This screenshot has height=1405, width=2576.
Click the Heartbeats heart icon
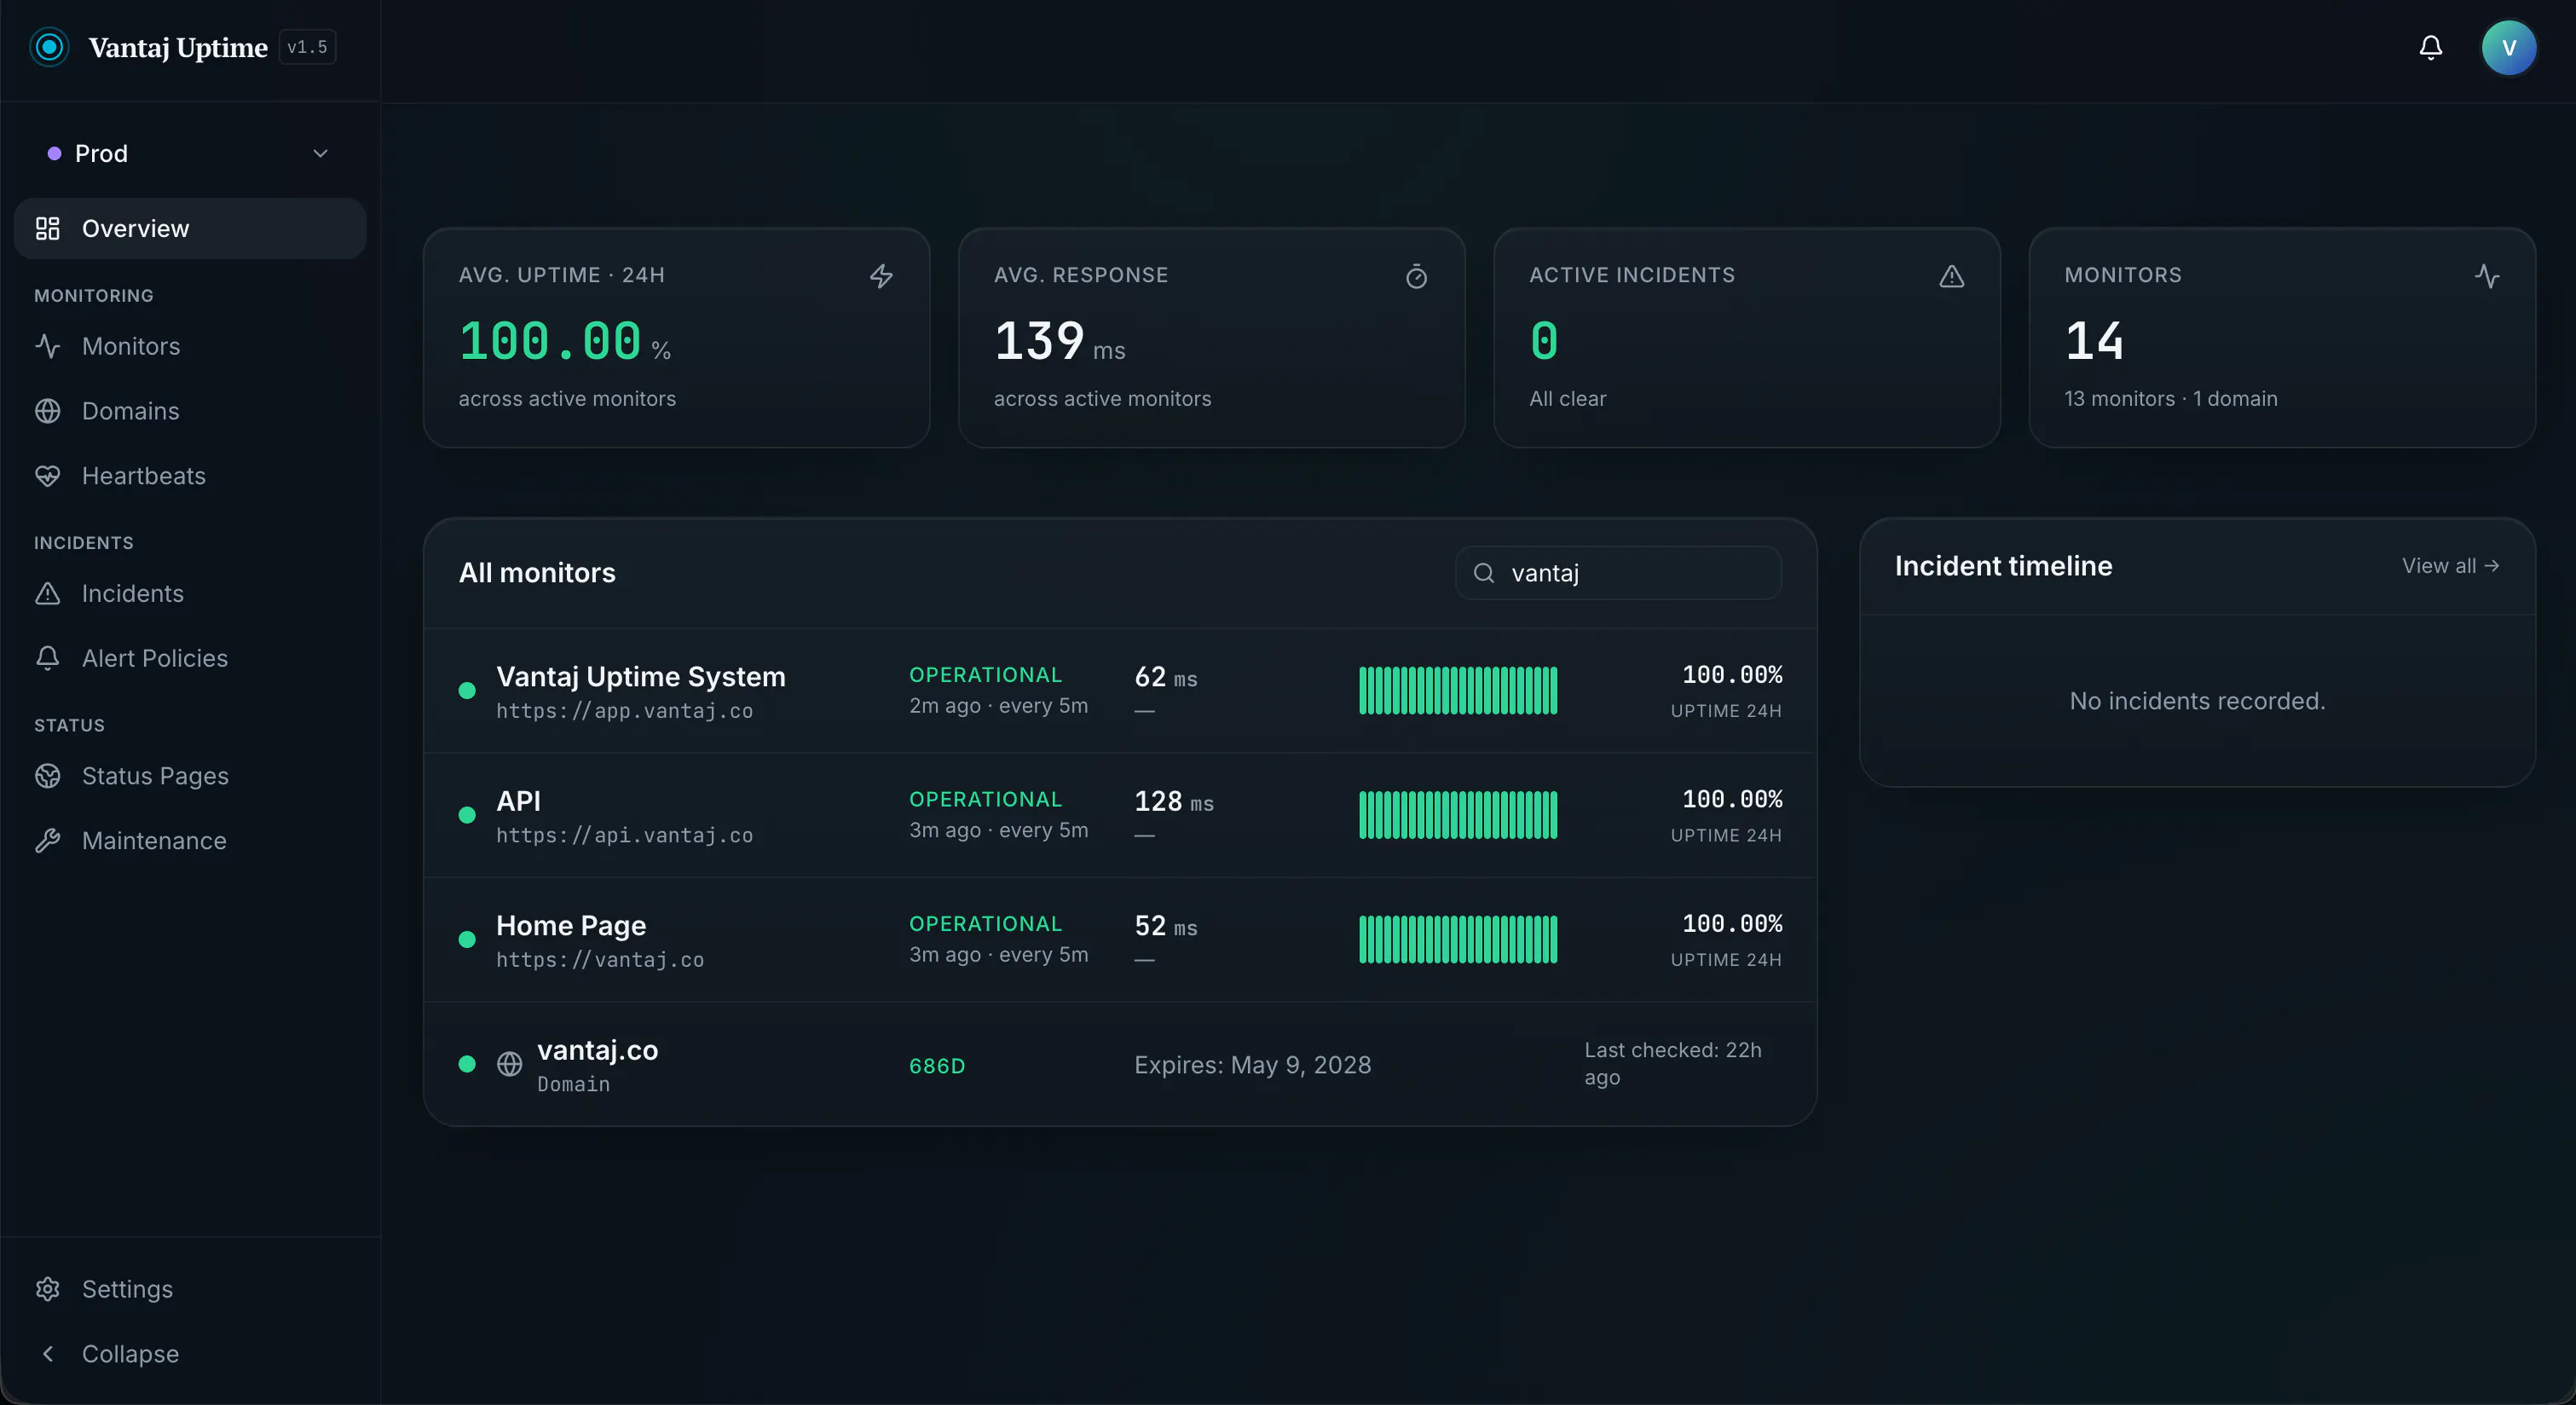47,476
